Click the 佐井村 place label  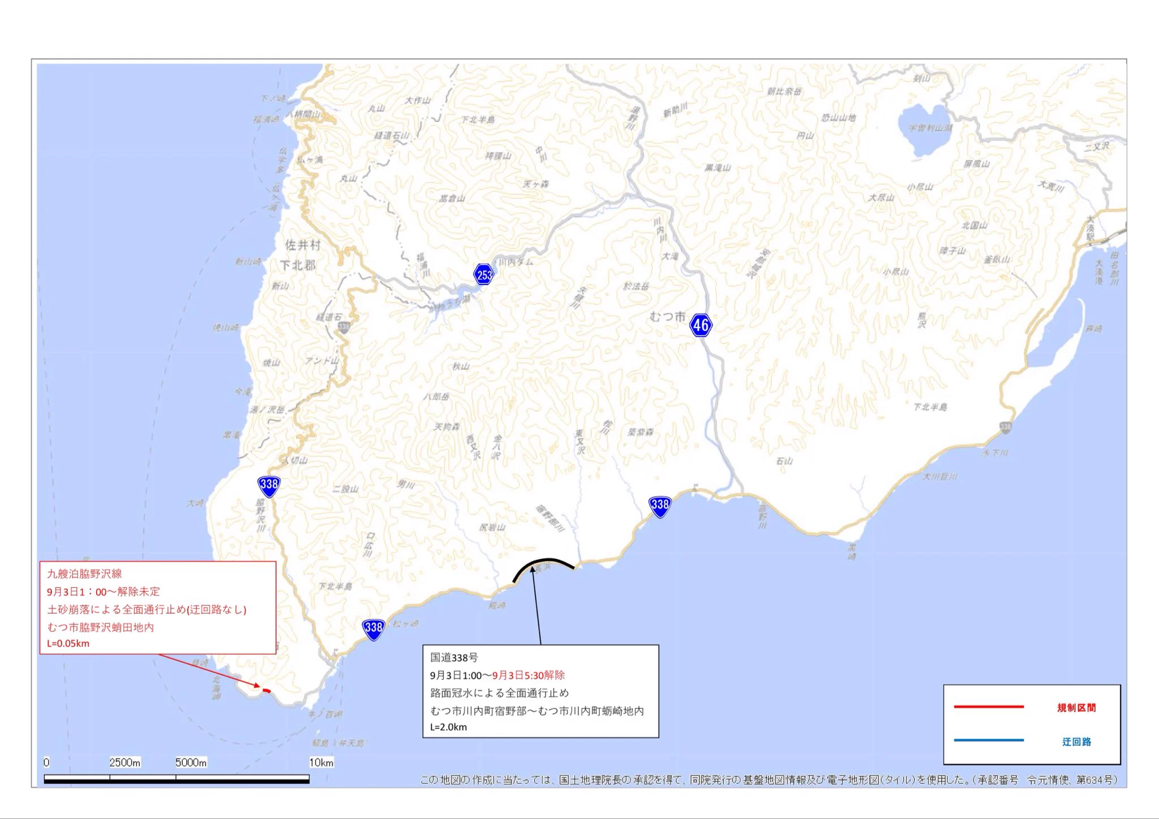point(303,245)
